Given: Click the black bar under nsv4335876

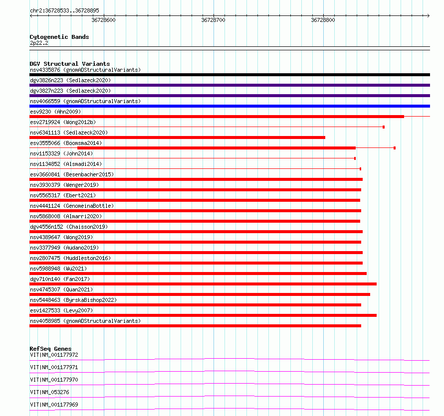Looking at the screenshot, I should pos(229,75).
